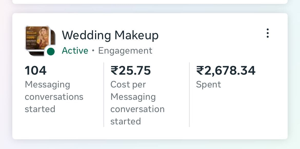Click the partially visible card above
Screen dimensions: 300x149
click(150, 2)
